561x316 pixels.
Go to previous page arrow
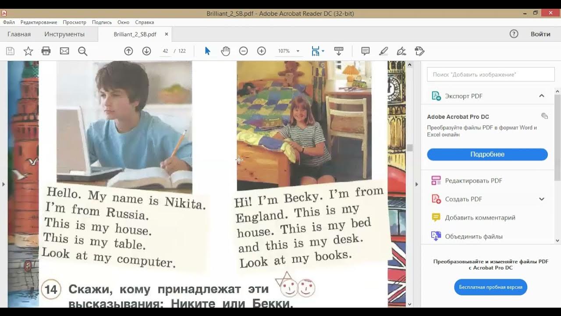coord(128,51)
